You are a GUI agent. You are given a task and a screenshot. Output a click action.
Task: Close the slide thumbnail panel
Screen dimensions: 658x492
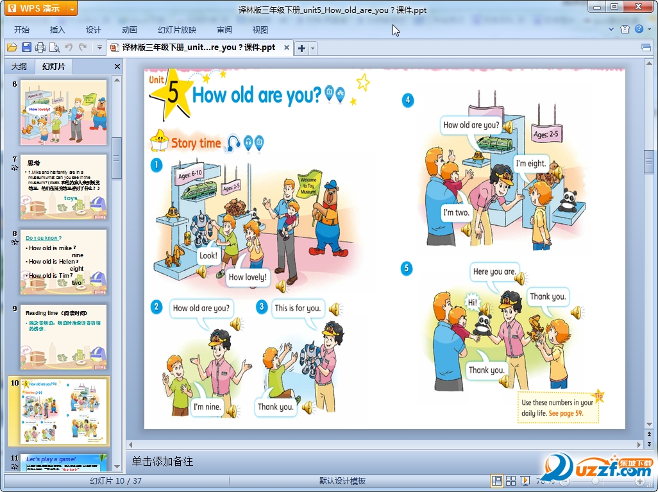point(117,66)
